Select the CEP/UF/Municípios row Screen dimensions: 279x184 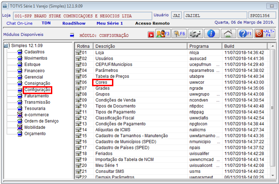[x=172, y=64]
